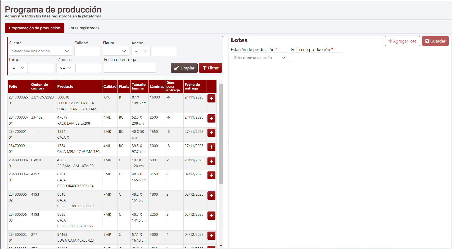The width and height of the screenshot is (452, 249).
Task: Click plus icon for BUGA CAJA 48X33X23
Action: point(211,236)
